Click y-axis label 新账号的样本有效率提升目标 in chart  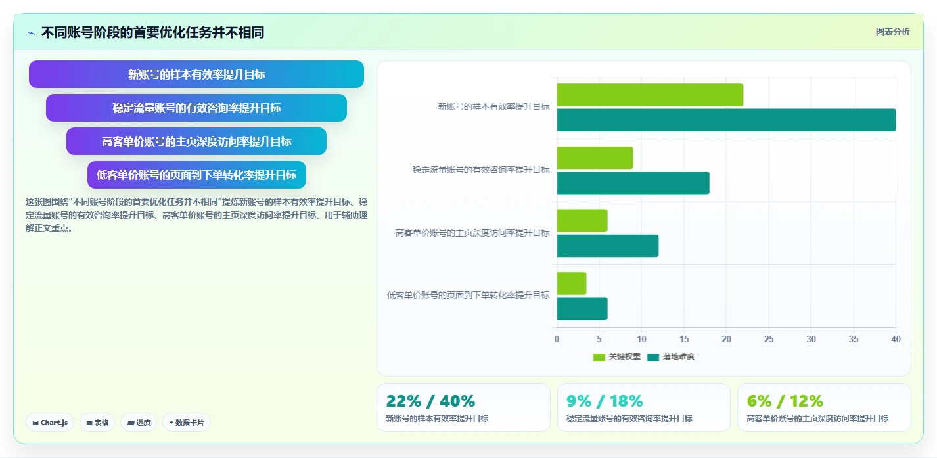493,106
